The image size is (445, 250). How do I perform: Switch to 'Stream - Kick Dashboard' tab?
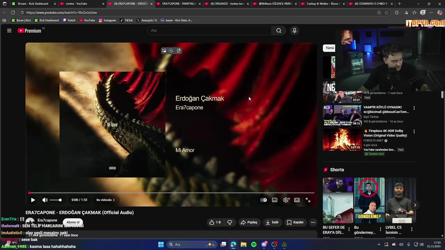point(34,4)
